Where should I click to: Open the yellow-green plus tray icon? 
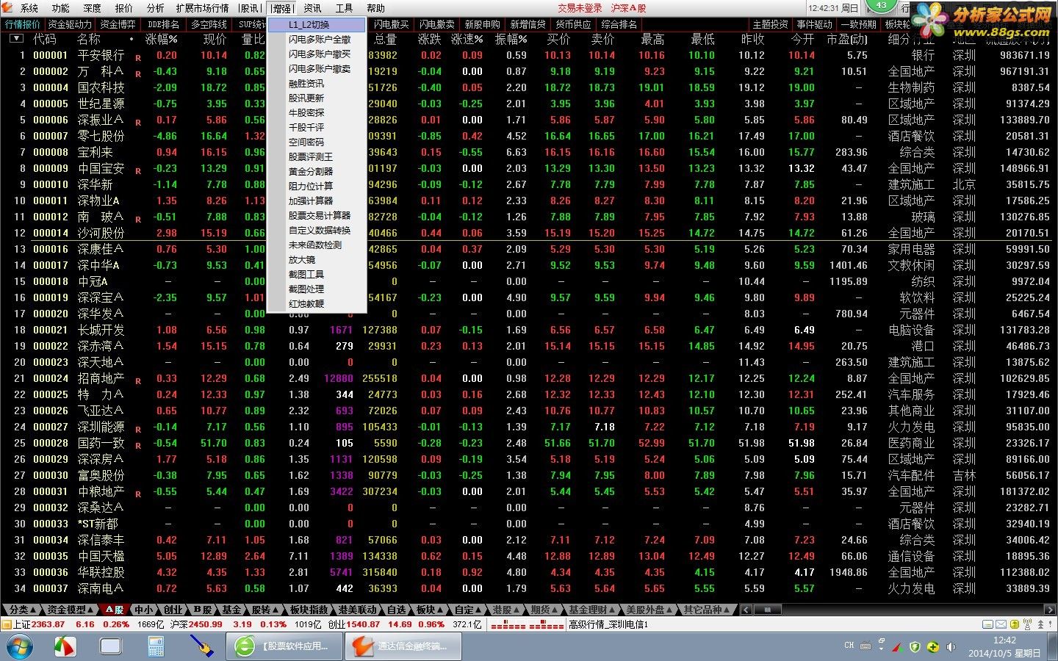[933, 647]
